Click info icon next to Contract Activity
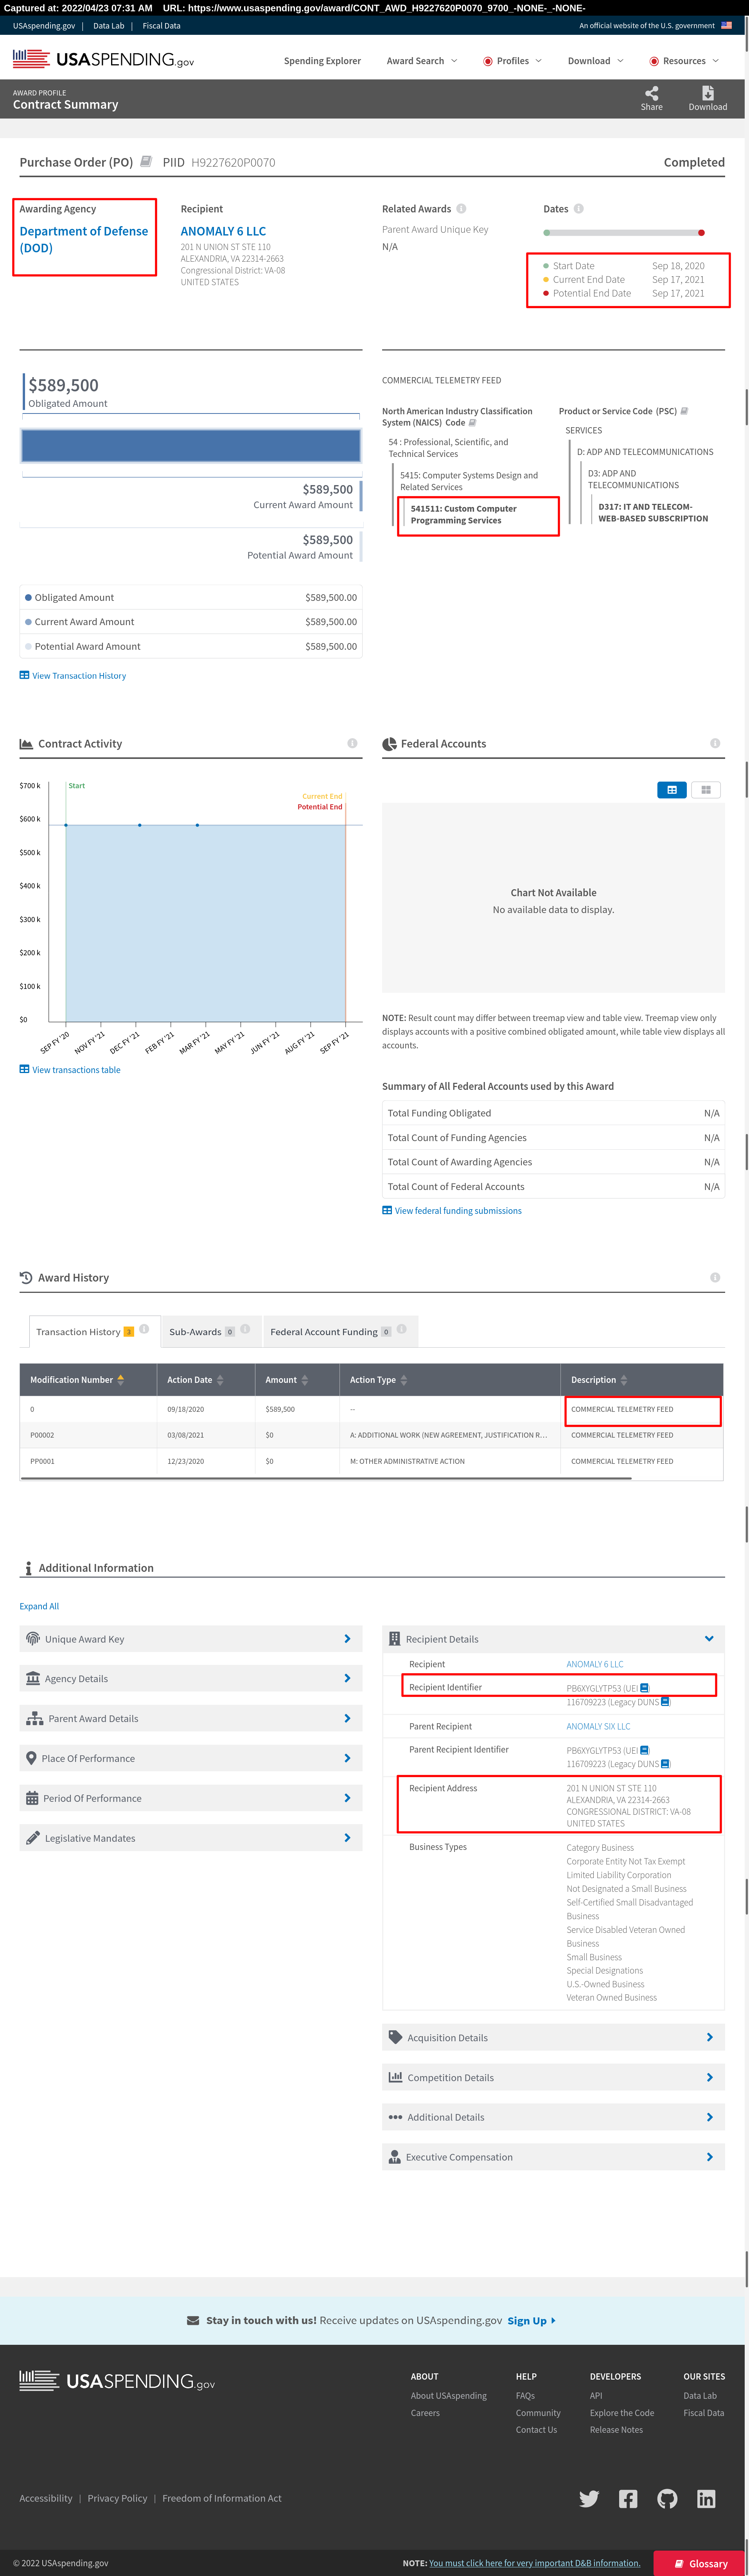Viewport: 749px width, 2576px height. (x=352, y=743)
